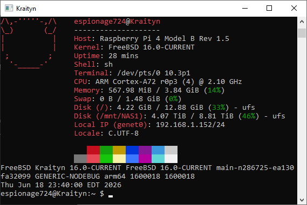Click the Shell sh line
The image size is (307, 205).
[x=93, y=65]
